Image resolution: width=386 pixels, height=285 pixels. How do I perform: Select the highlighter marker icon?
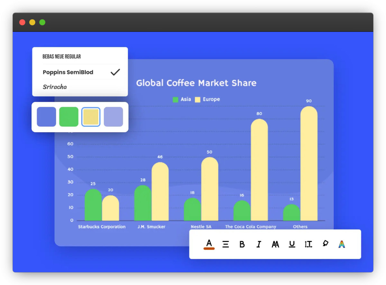[x=325, y=244]
